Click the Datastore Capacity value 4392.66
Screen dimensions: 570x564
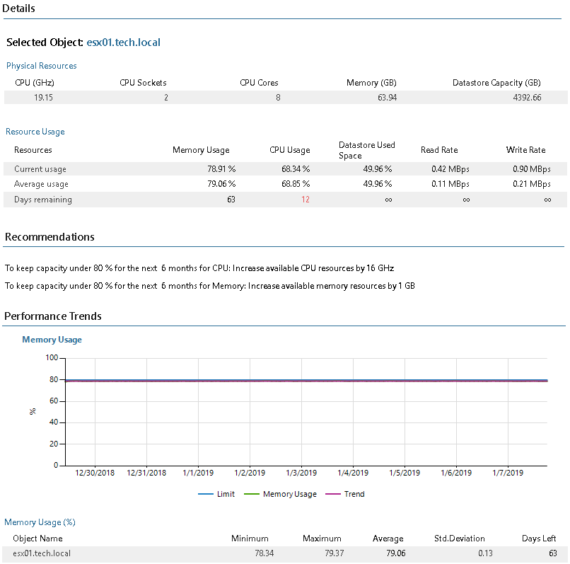[527, 98]
